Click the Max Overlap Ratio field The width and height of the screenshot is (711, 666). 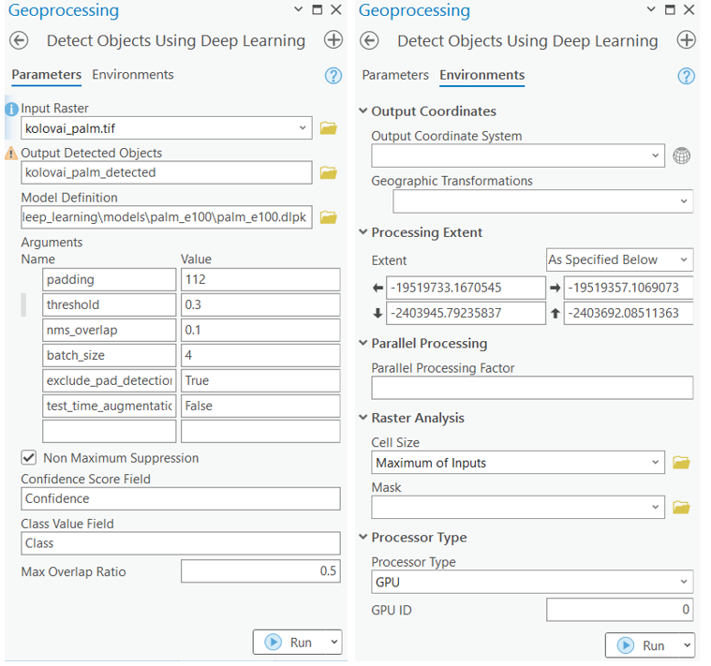click(259, 571)
